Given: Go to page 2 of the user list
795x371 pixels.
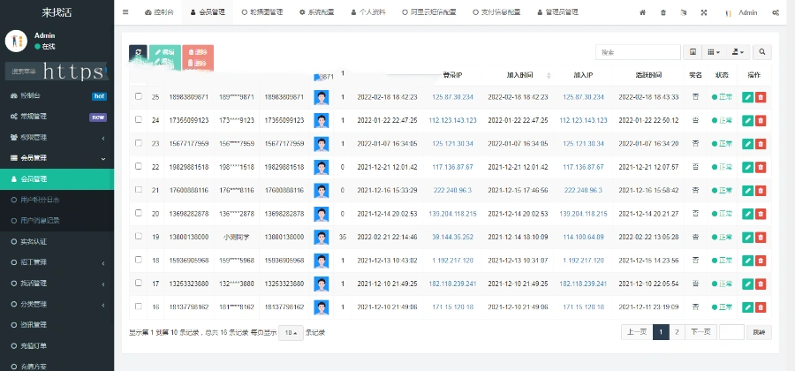Looking at the screenshot, I should point(677,332).
